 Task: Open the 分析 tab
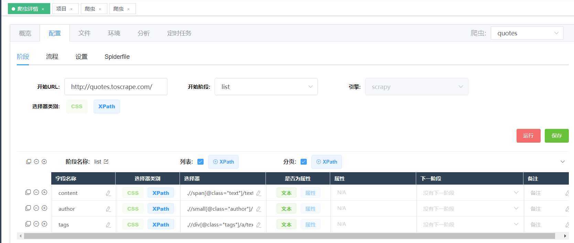tap(143, 33)
